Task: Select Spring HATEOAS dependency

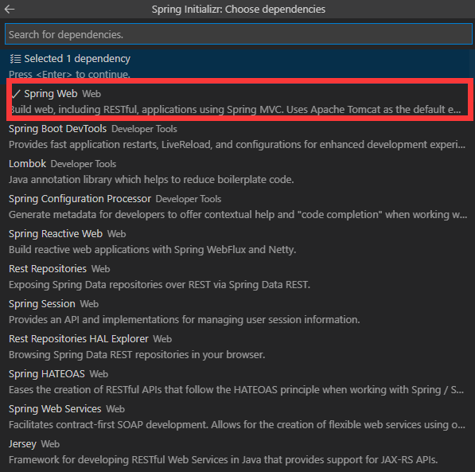Action: 237,382
